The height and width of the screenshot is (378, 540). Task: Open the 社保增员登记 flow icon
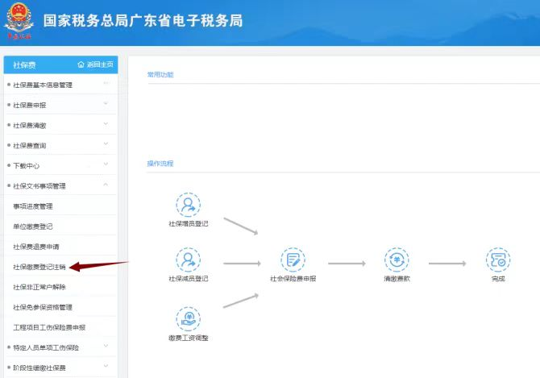coord(188,205)
